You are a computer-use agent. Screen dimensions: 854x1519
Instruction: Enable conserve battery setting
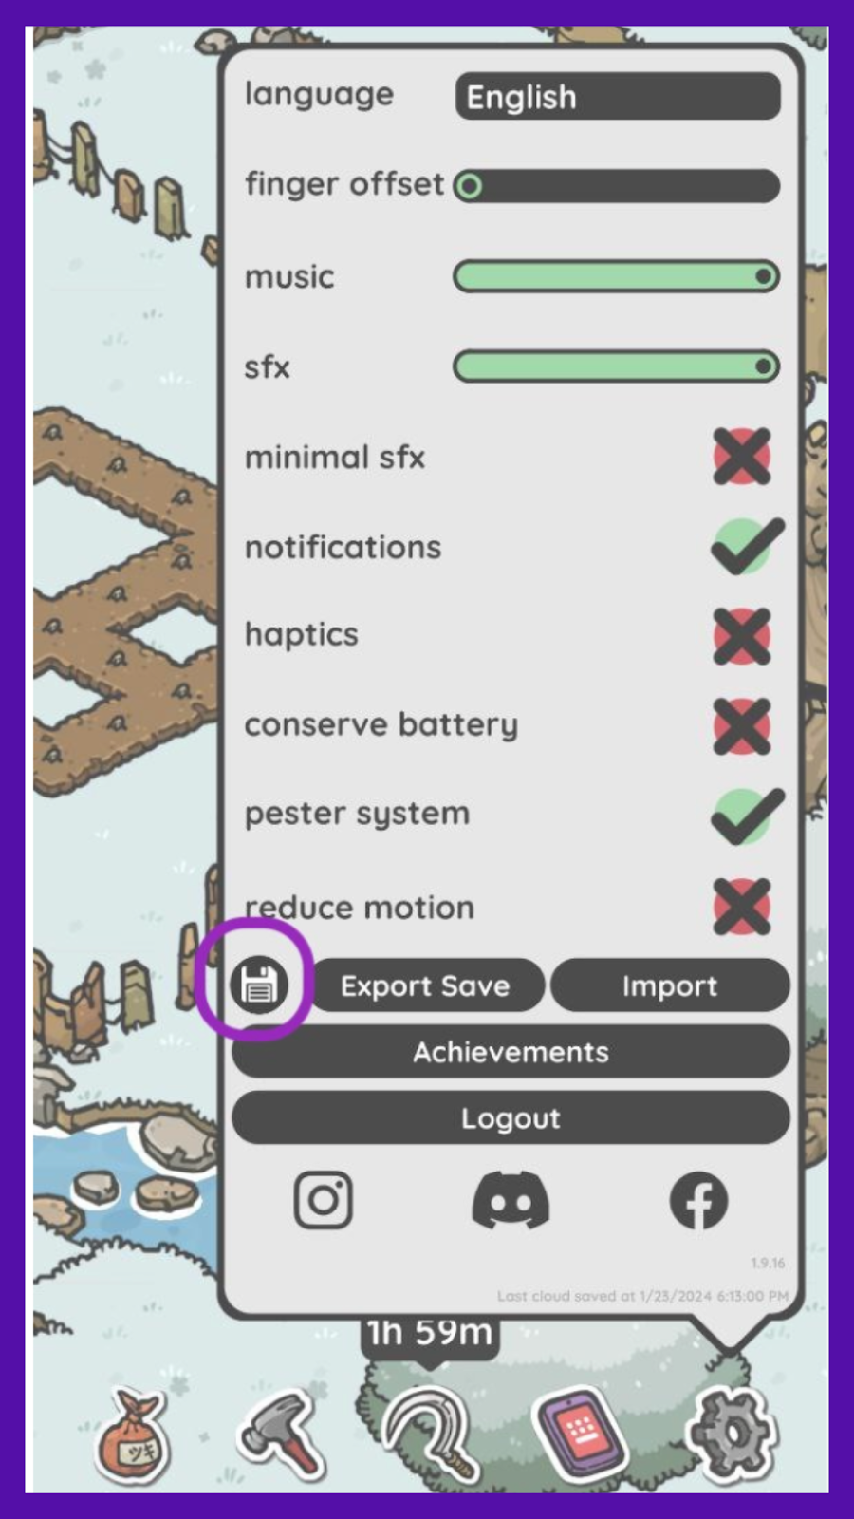tap(742, 725)
